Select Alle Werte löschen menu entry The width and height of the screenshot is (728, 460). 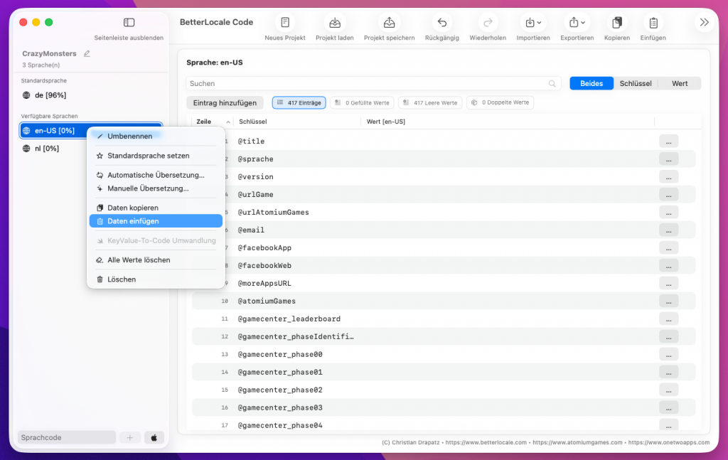[x=139, y=260]
